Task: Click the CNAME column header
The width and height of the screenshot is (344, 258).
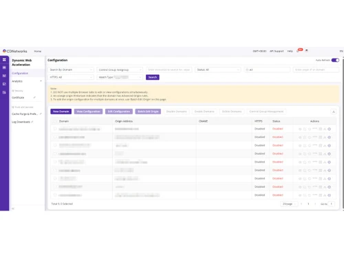Action: click(x=203, y=121)
